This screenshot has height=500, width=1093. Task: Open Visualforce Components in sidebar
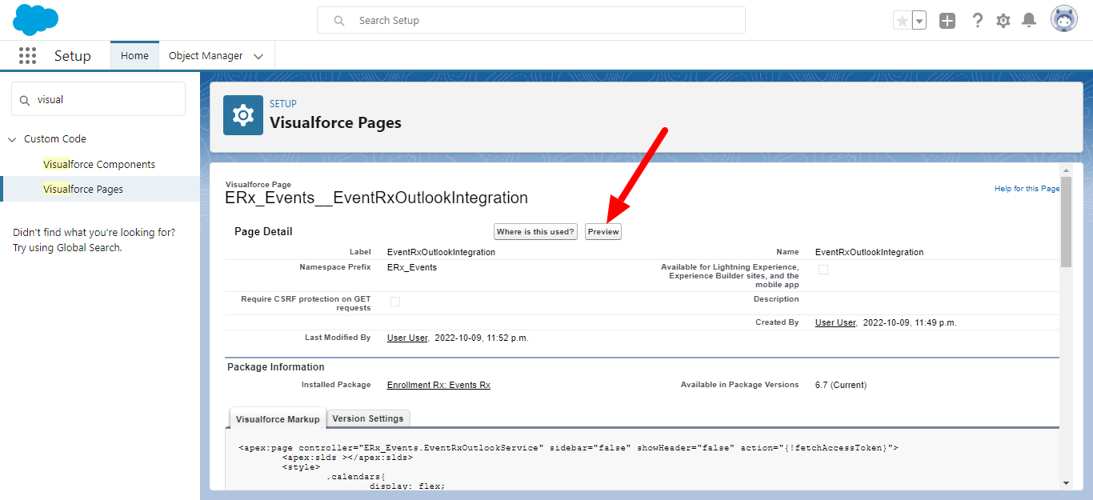pos(99,164)
